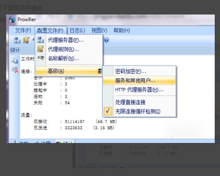Image resolution: width=220 pixels, height=176 pixels.
Task: Click the Proxy Servers toolbar icon
Action: pyautogui.click(x=17, y=40)
